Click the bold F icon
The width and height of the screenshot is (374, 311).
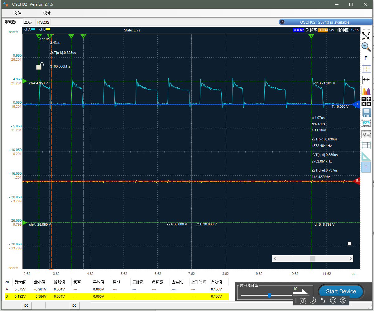[x=366, y=58]
